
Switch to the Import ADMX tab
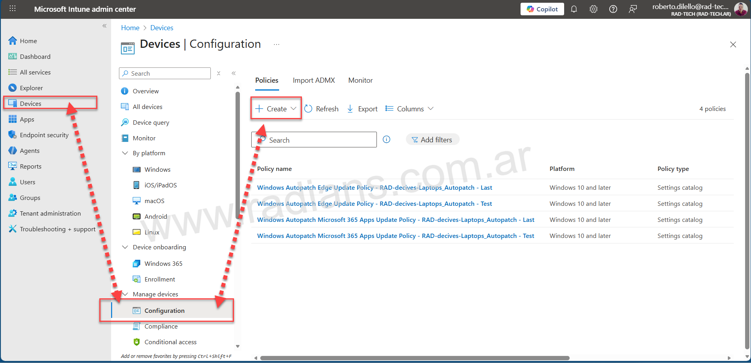314,80
